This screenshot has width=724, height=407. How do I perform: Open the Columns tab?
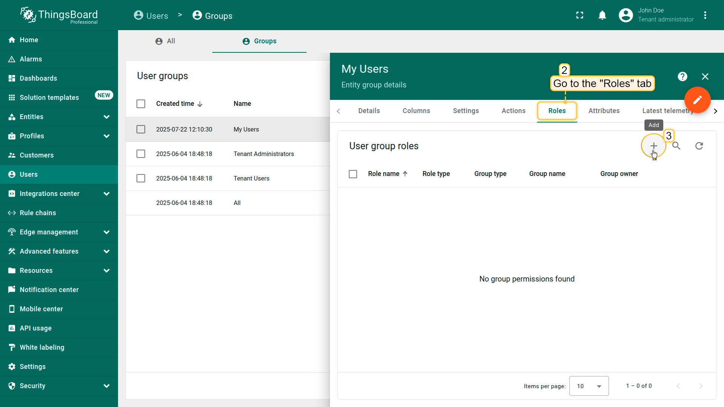click(x=416, y=111)
